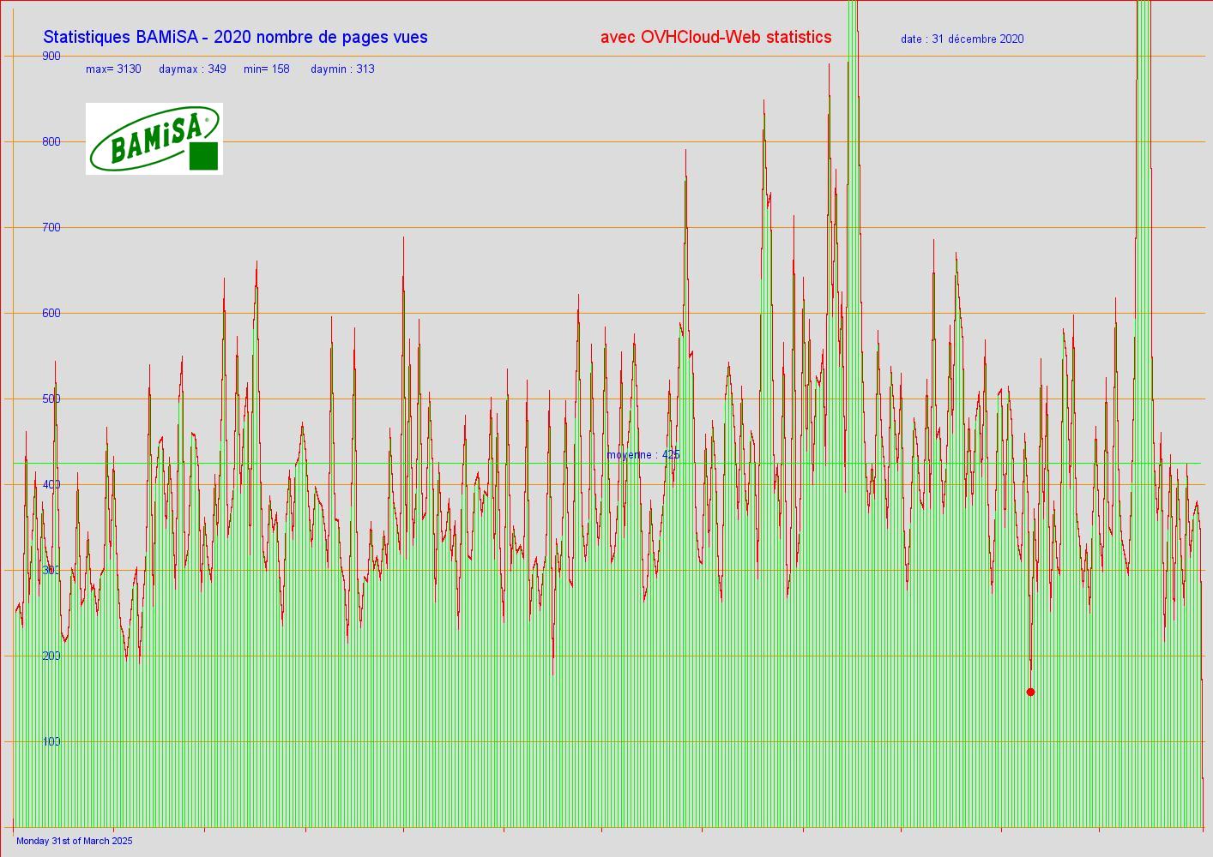The height and width of the screenshot is (857, 1213).
Task: Click the green square in the BAMiSA logo
Action: pos(203,157)
